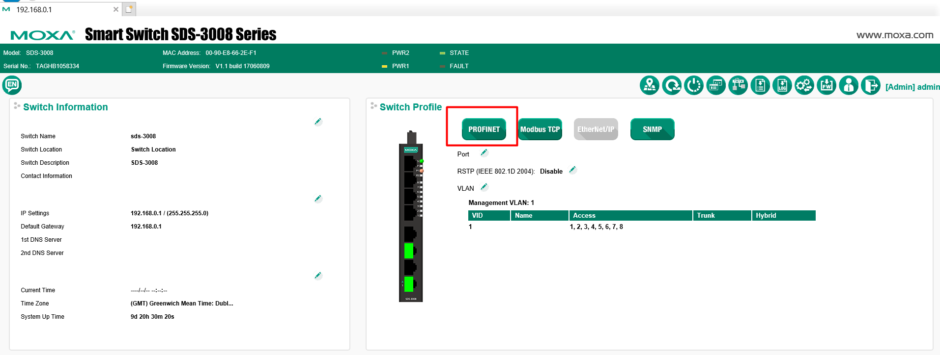Click the Contact Information label
Viewport: 940px width, 355px height.
pos(46,176)
